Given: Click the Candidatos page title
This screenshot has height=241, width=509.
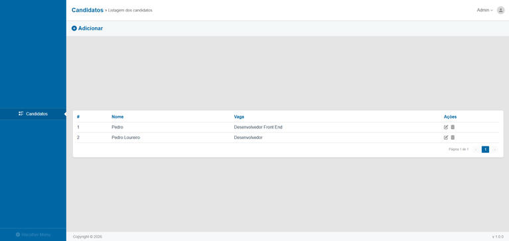Looking at the screenshot, I should [88, 11].
